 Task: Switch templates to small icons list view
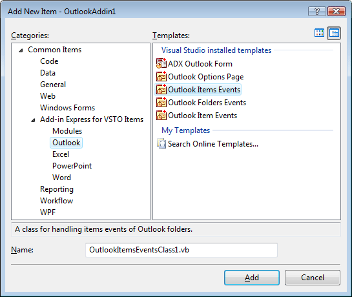click(334, 33)
